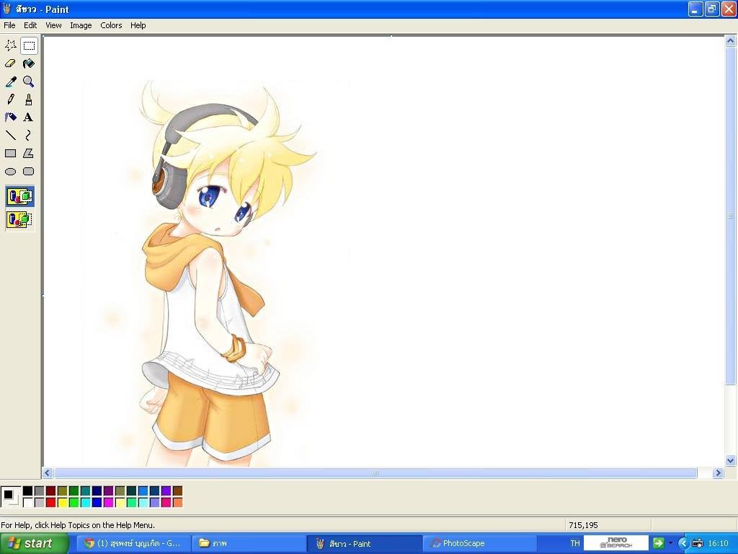This screenshot has width=738, height=554.
Task: Pick the lime green palette swatch
Action: tap(74, 503)
